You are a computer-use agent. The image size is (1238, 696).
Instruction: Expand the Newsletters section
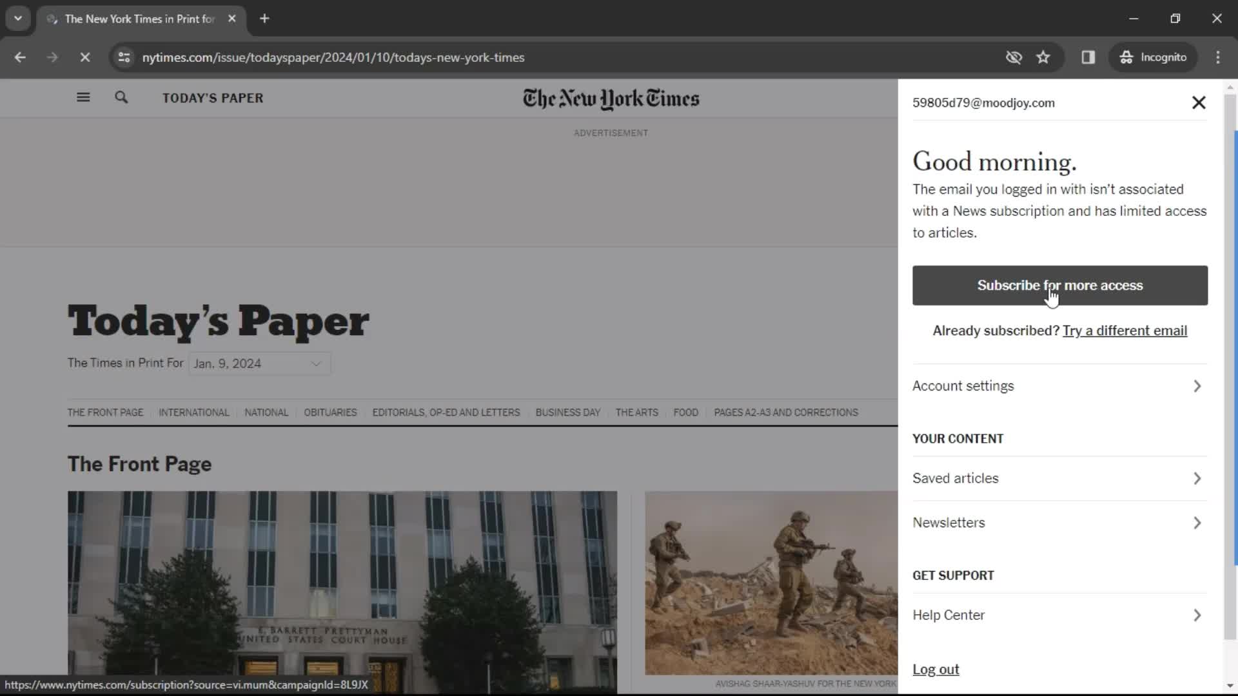click(x=1059, y=522)
